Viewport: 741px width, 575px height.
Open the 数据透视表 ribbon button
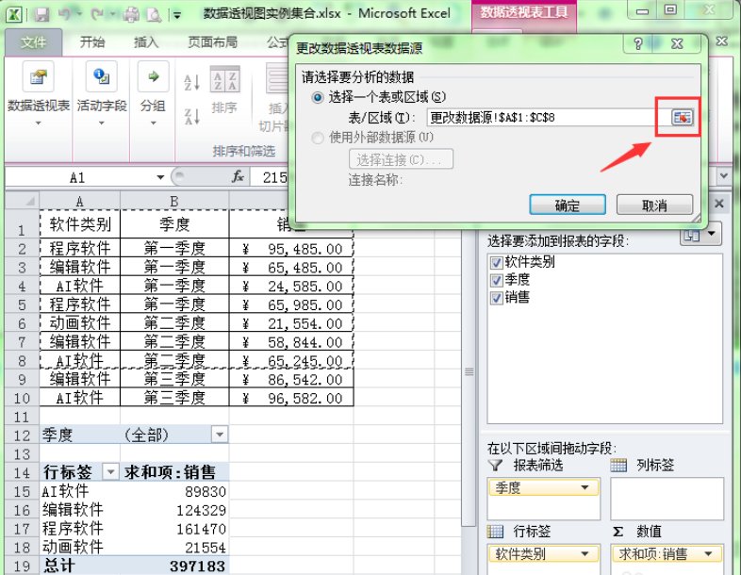(38, 93)
